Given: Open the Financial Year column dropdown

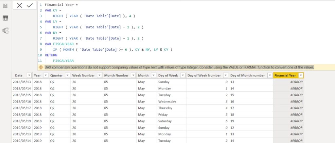Looking at the screenshot, I should (x=301, y=75).
